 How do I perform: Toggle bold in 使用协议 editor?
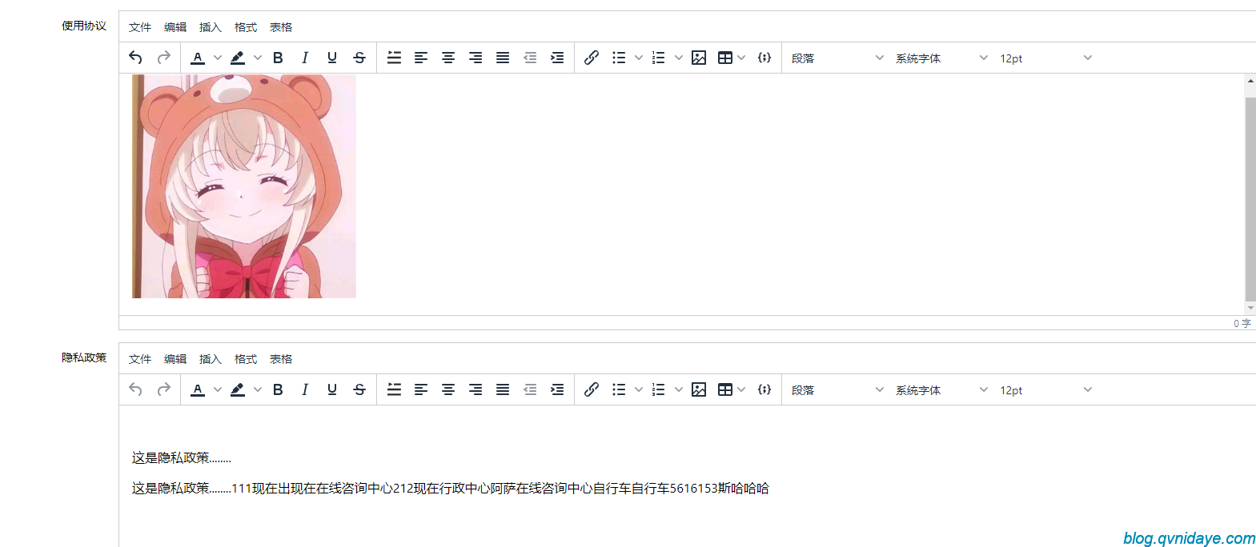(278, 58)
